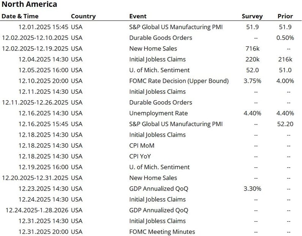302x236 pixels.
Task: Select the CPI MoM event row
Action: click(x=142, y=145)
